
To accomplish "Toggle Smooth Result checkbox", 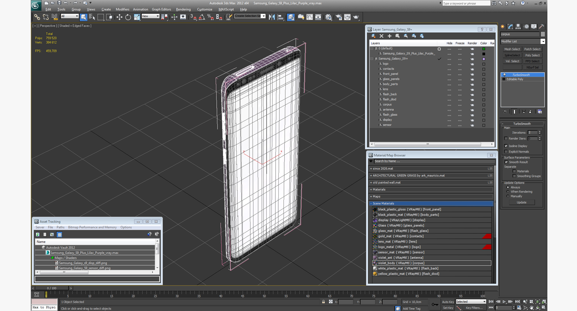I will 506,162.
